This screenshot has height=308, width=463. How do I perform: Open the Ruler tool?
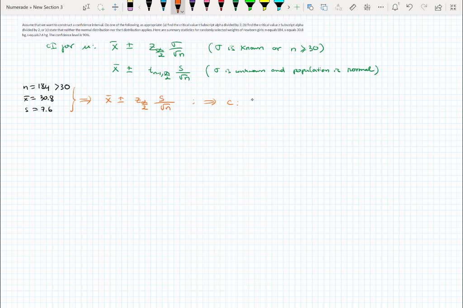(x=353, y=7)
